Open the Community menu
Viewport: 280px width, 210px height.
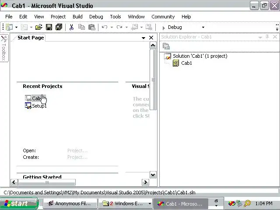pos(163,17)
